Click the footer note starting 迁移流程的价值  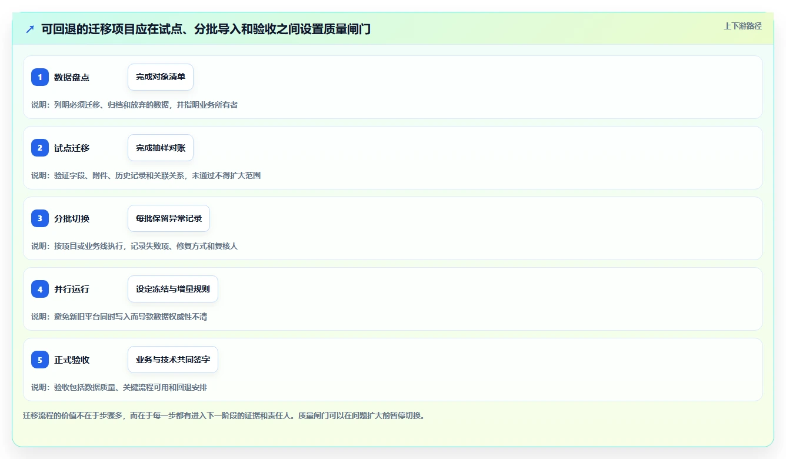pos(224,415)
